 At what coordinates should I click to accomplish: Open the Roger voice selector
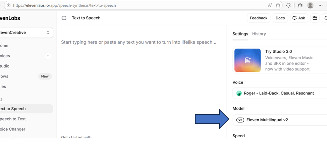point(279,93)
